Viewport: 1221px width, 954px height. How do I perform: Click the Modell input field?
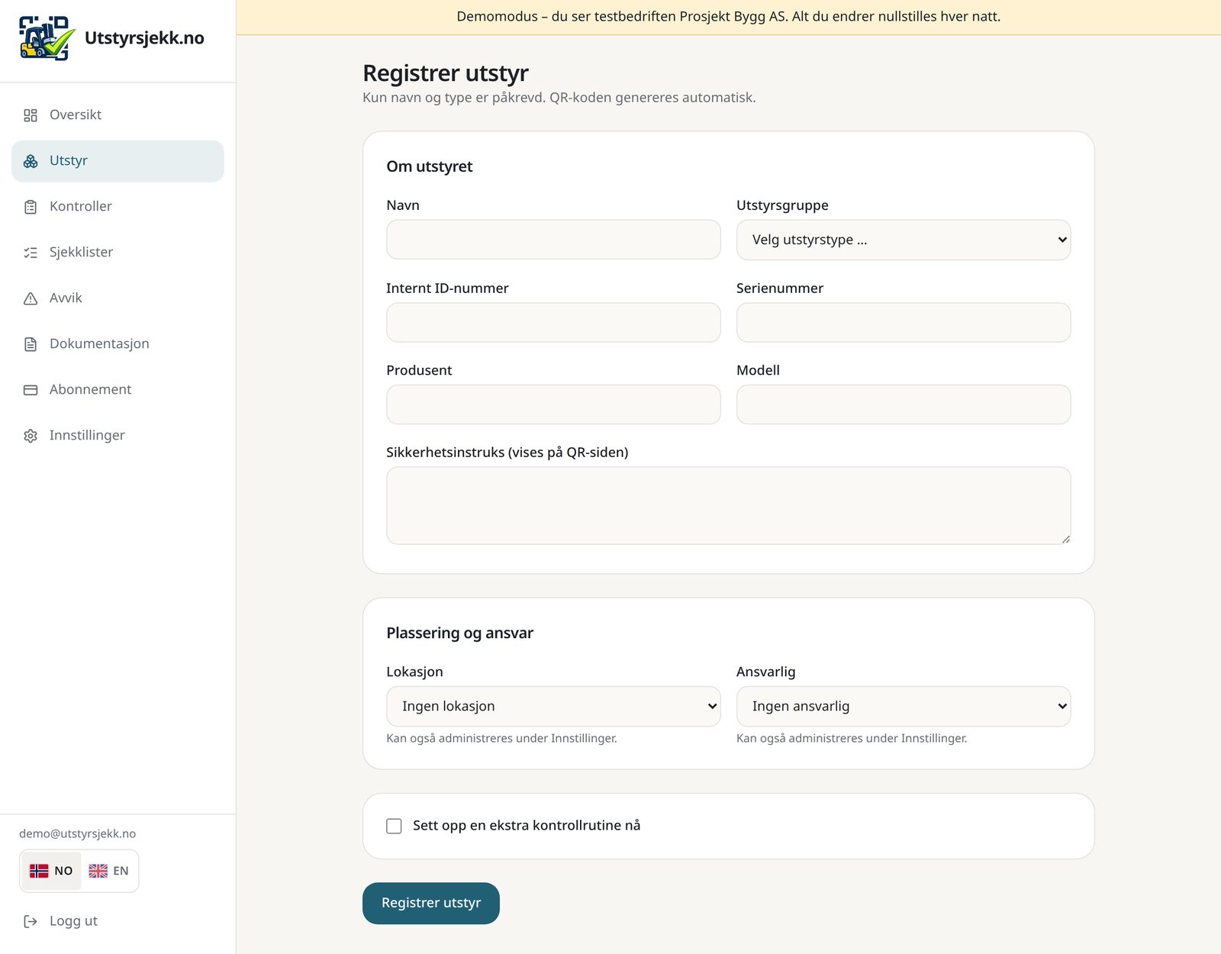[x=903, y=404]
